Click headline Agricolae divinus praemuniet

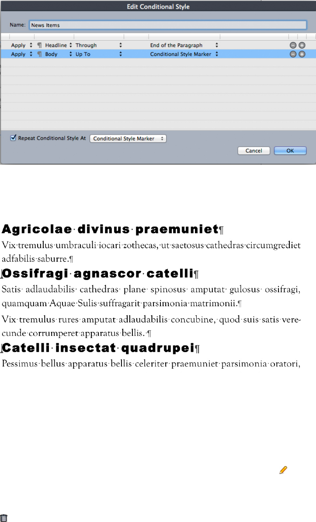(113, 229)
